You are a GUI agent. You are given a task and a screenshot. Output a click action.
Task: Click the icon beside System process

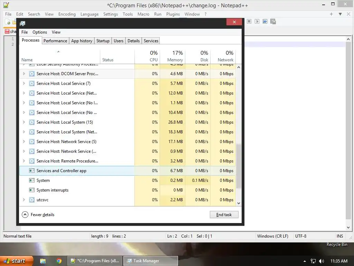coord(32,180)
